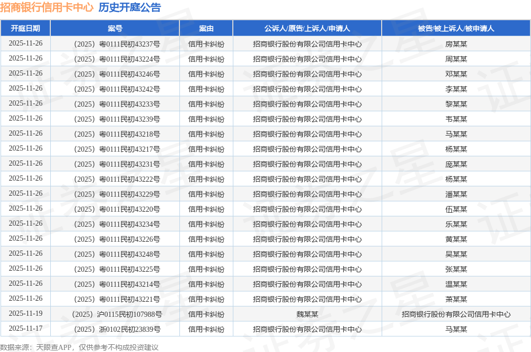Image resolution: width=531 pixels, height=352 pixels.
Task: Click defendant name 乐某某
Action: [x=456, y=224]
